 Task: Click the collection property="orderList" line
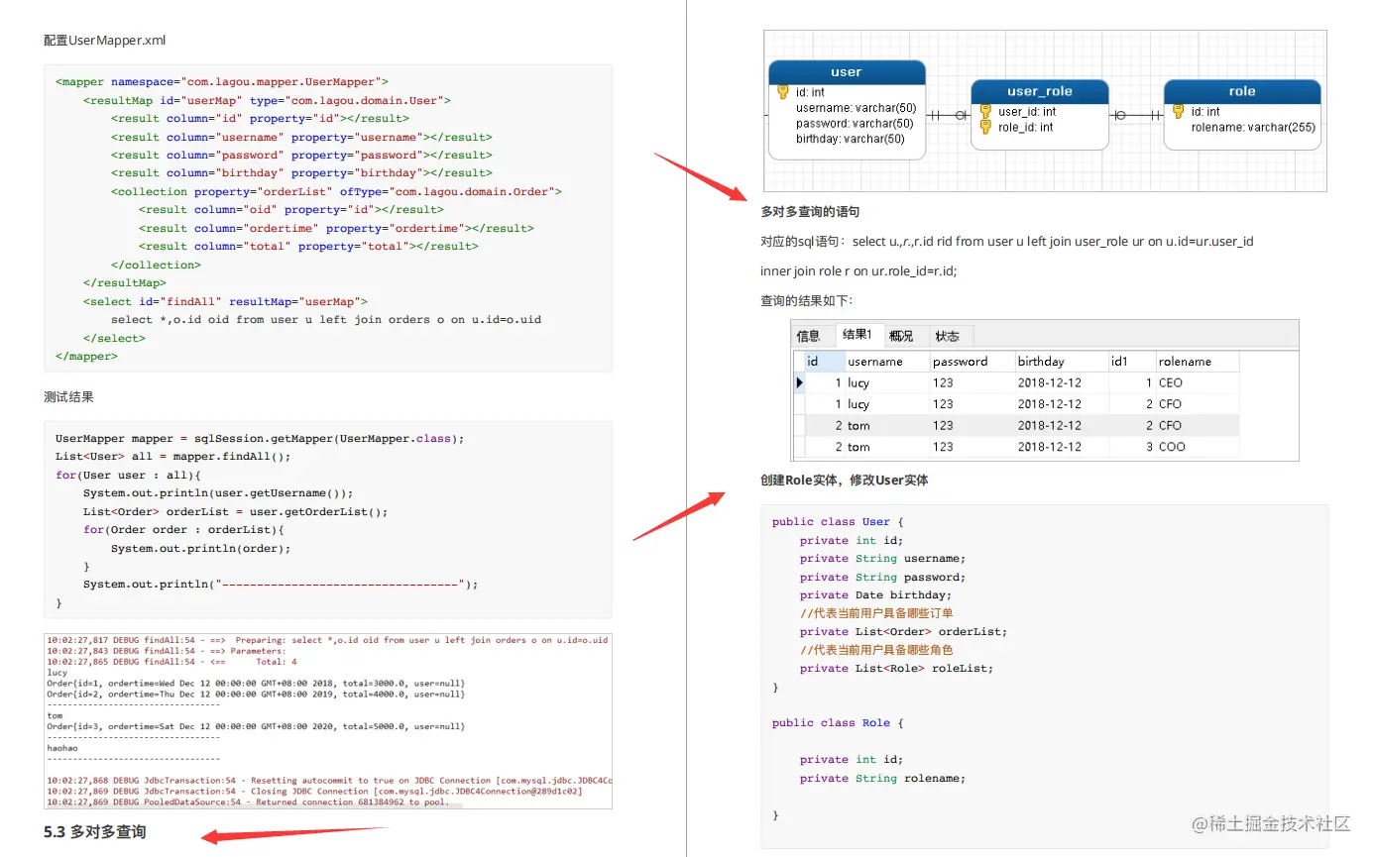pyautogui.click(x=336, y=191)
